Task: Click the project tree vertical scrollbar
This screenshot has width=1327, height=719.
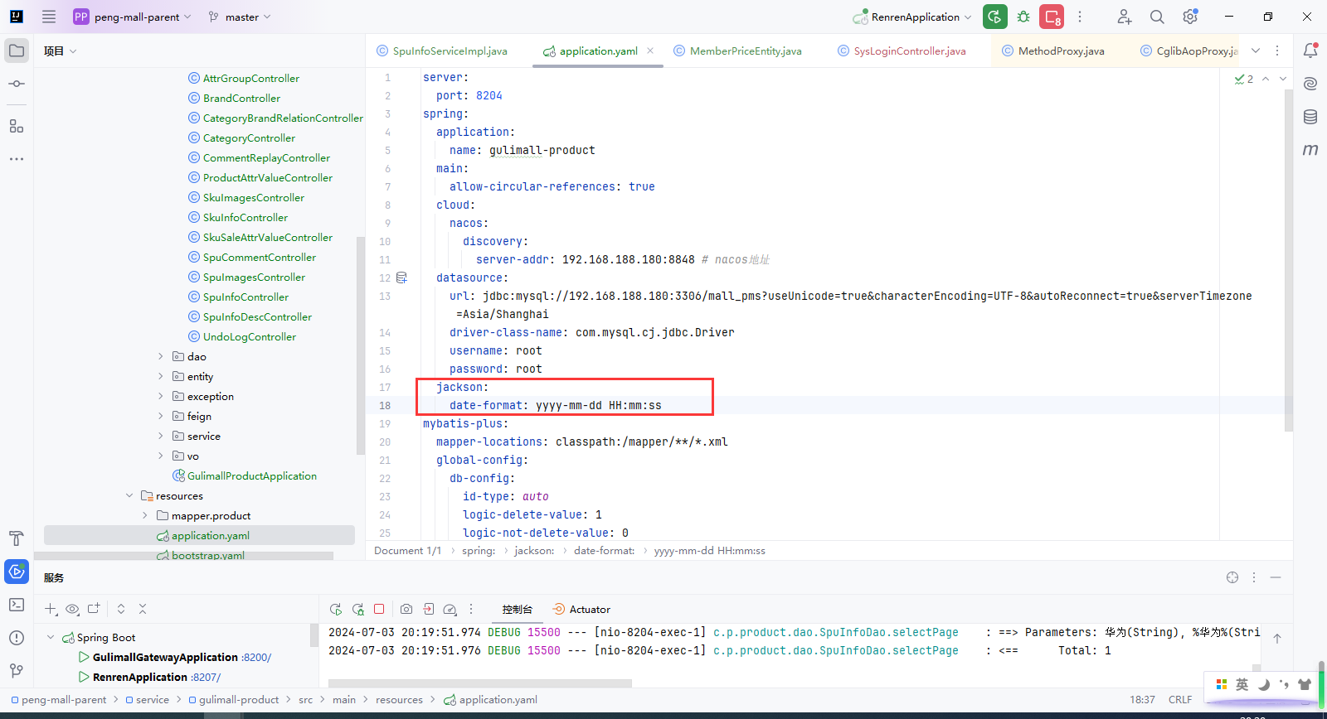Action: pos(360,345)
